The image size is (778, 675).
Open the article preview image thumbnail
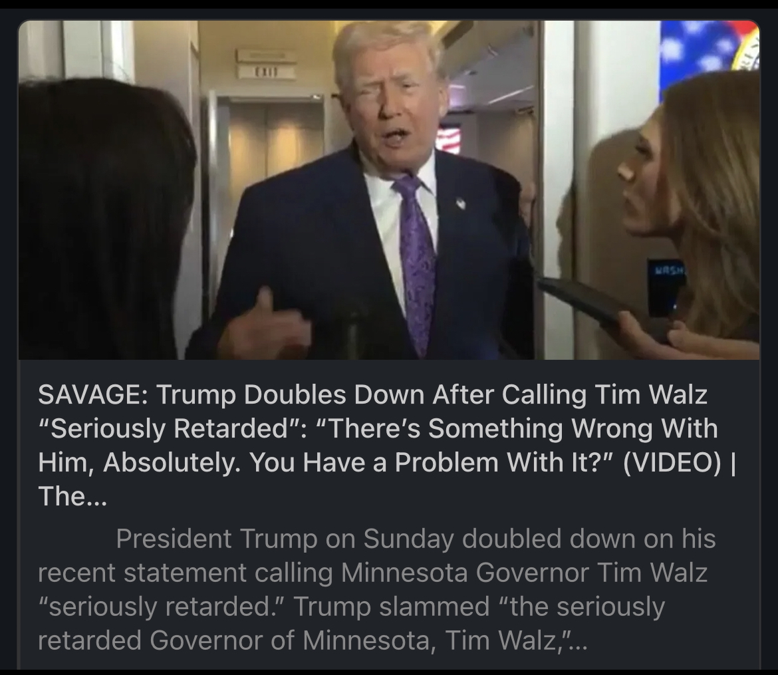coord(388,190)
